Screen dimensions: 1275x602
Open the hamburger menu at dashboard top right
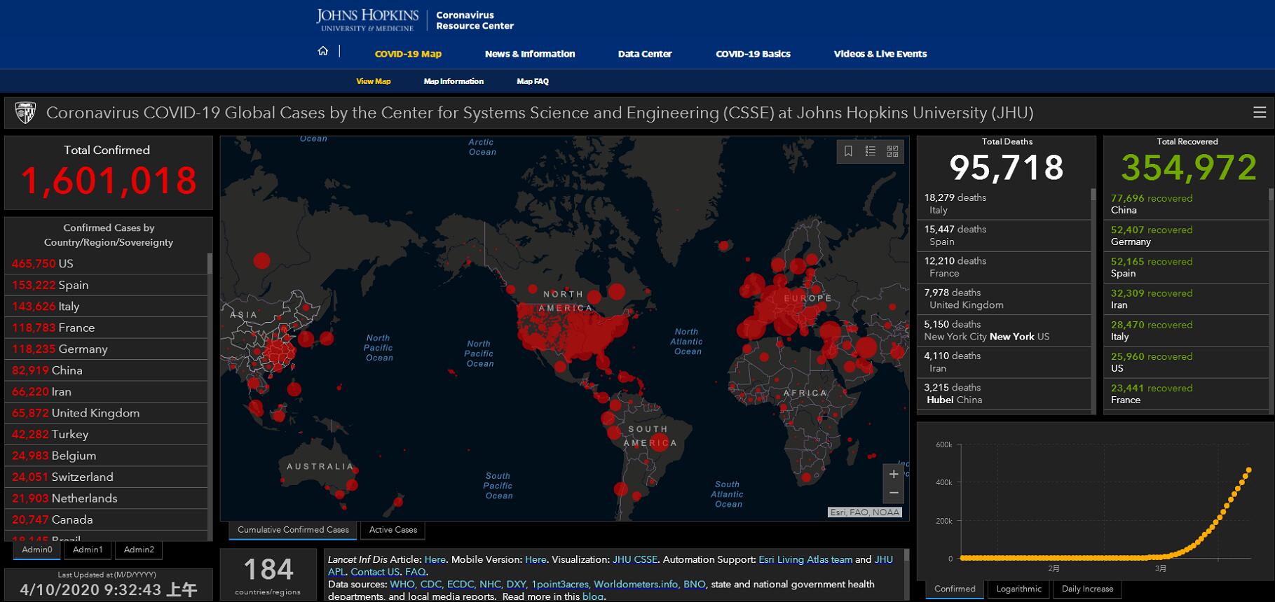[1259, 113]
